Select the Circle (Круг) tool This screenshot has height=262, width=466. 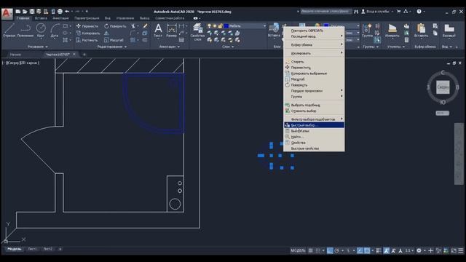41,31
